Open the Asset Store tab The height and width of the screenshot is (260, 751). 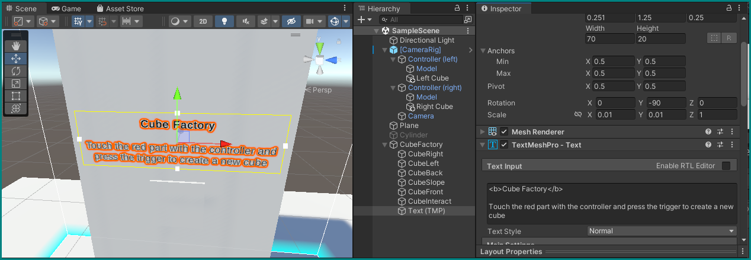(120, 9)
